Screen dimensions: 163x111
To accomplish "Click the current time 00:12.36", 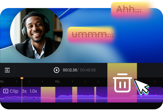I will pyautogui.click(x=70, y=70).
